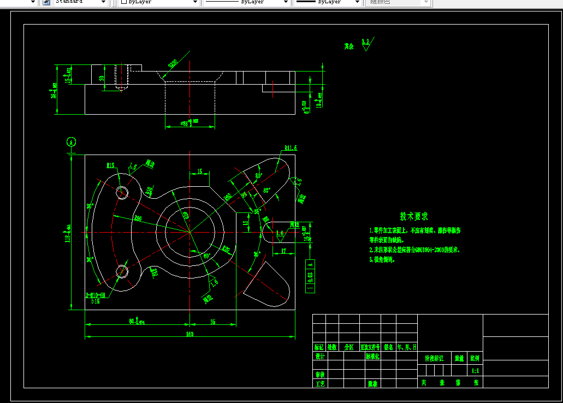Click the 3.2 roughness symbol beside 其余
563x403 pixels.
[368, 44]
